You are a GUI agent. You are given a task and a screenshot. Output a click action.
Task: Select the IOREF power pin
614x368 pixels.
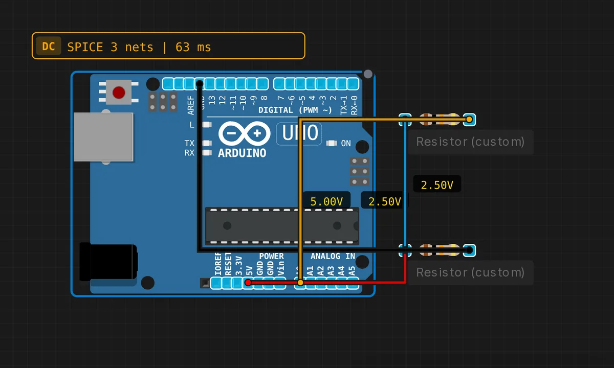coord(216,283)
